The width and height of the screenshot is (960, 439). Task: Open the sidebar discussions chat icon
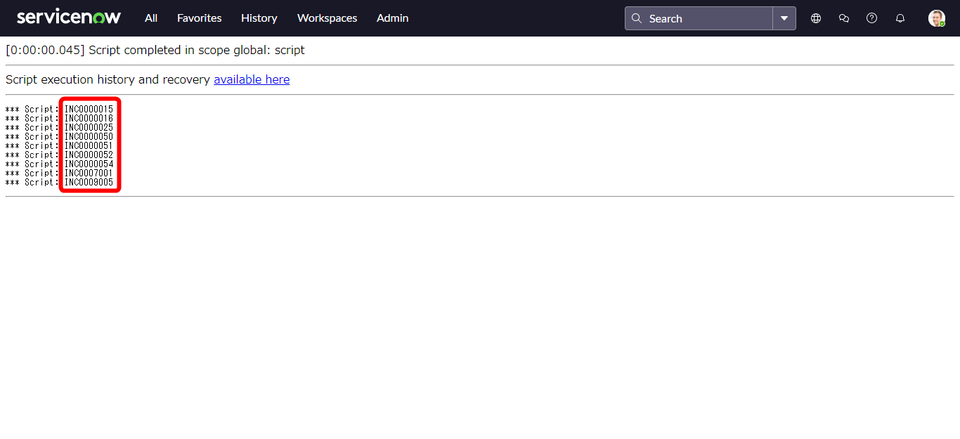(844, 18)
